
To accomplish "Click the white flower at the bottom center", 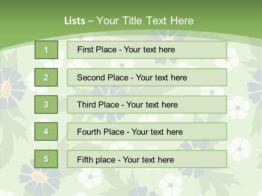I will click(171, 185).
